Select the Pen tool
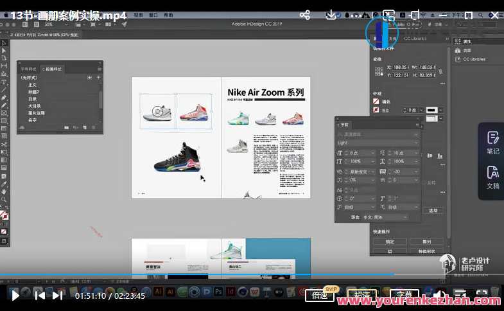504x311 pixels. point(4,98)
